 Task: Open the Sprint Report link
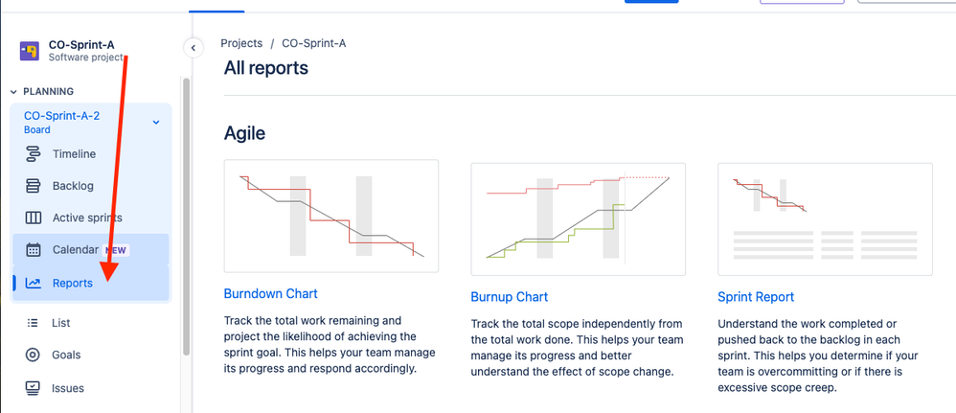[756, 297]
